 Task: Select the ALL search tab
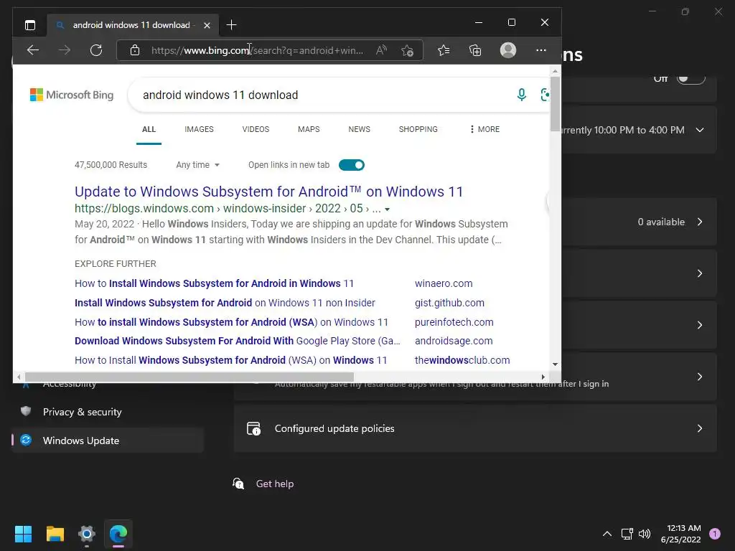point(149,129)
